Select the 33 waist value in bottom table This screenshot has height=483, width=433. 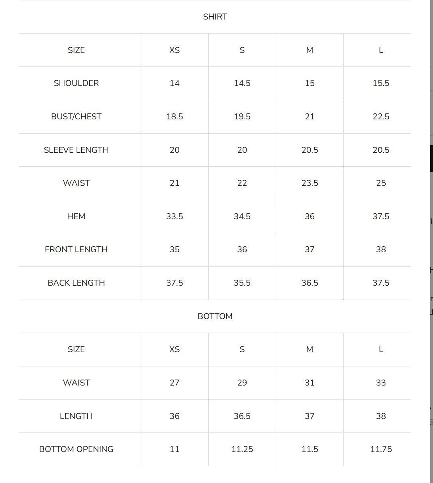(x=381, y=383)
